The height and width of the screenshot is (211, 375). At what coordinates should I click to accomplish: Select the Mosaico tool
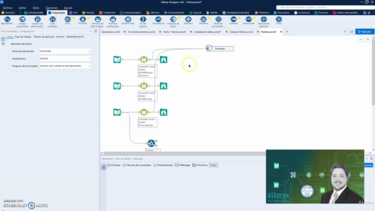(188, 21)
